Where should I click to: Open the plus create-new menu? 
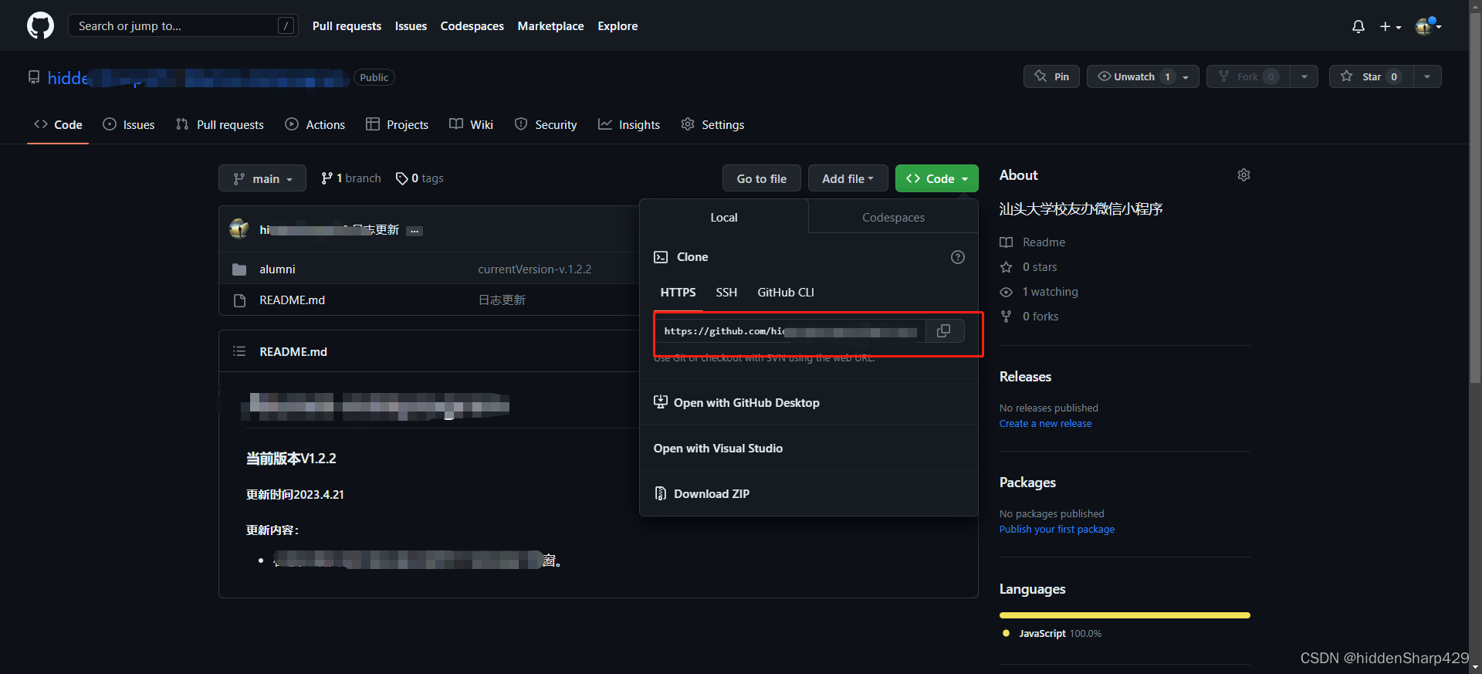pos(1390,26)
